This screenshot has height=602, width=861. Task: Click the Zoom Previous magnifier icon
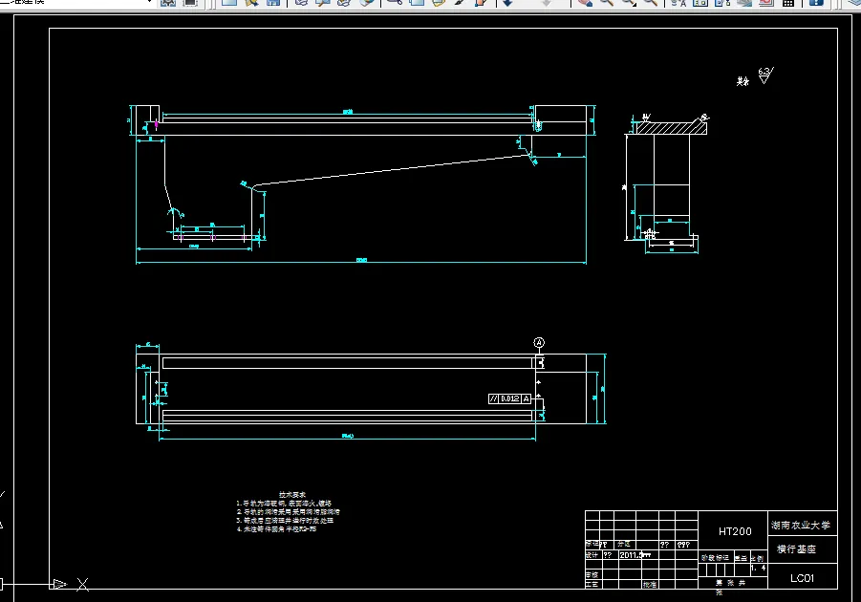click(x=651, y=3)
